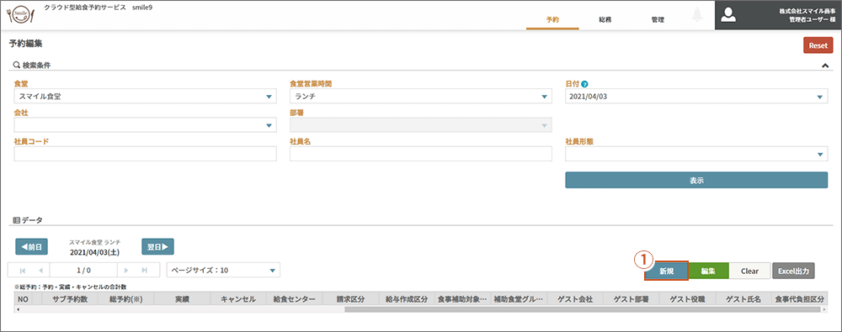This screenshot has height=332, width=842.
Task: Go to the first page of results
Action: [22, 271]
